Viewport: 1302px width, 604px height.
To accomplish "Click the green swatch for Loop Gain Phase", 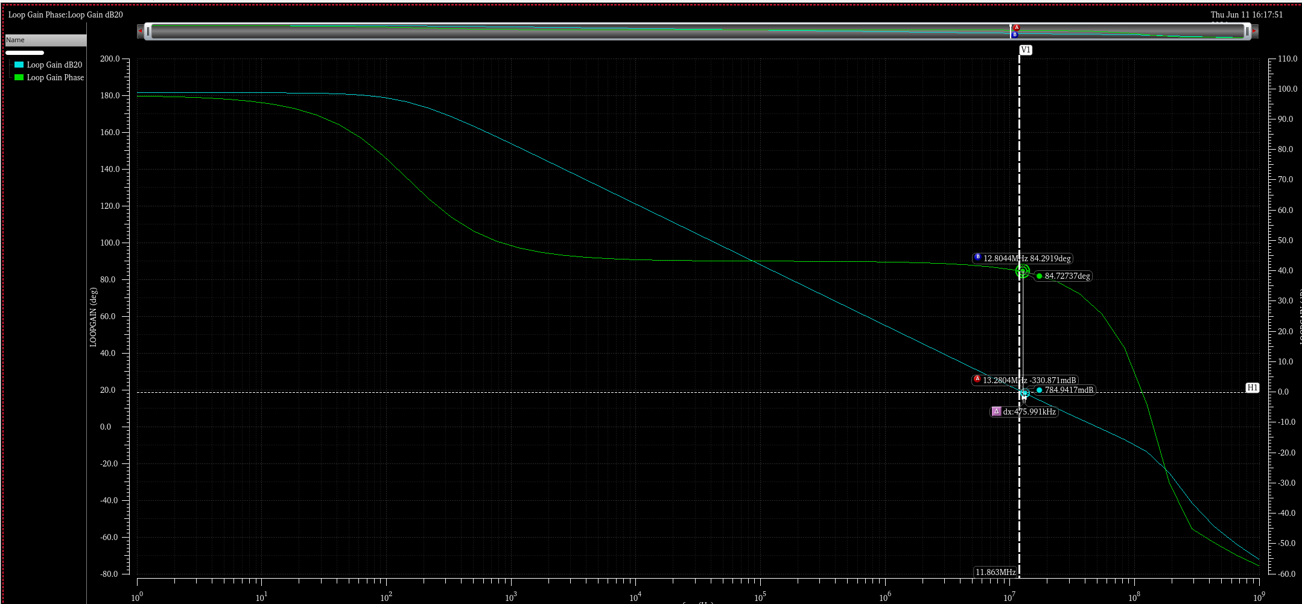I will (19, 77).
